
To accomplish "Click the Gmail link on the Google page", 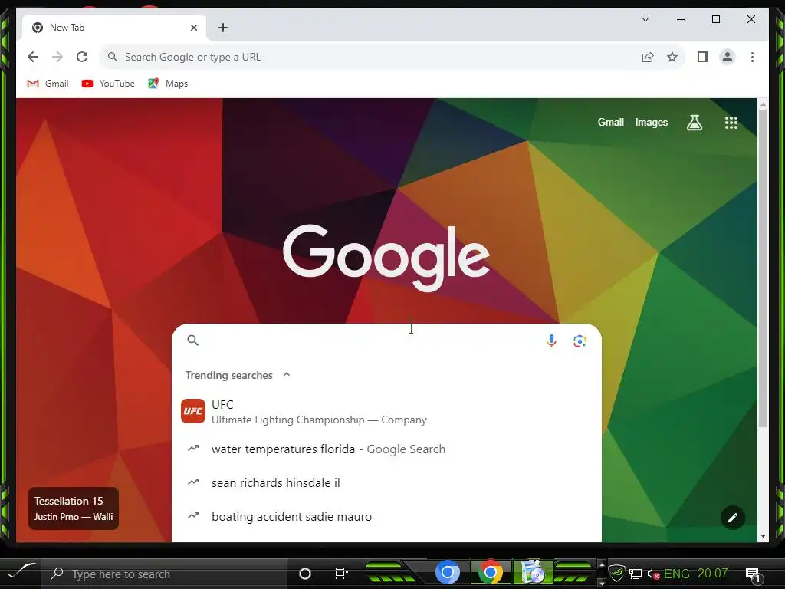I will 610,122.
